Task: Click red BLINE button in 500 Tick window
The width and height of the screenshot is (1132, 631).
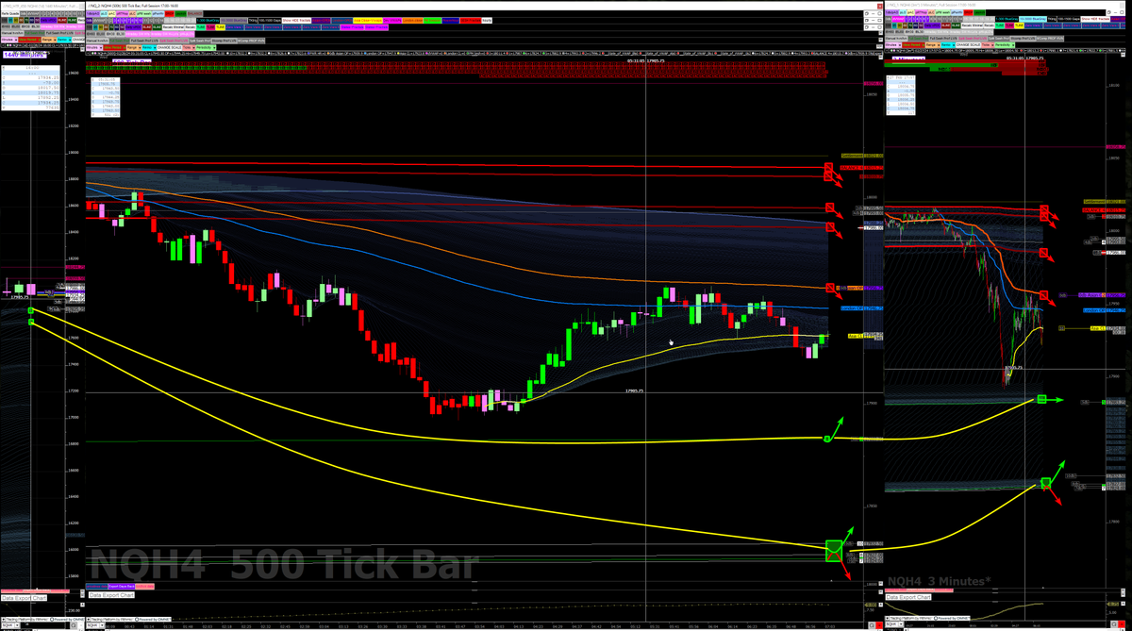Action: click(147, 26)
